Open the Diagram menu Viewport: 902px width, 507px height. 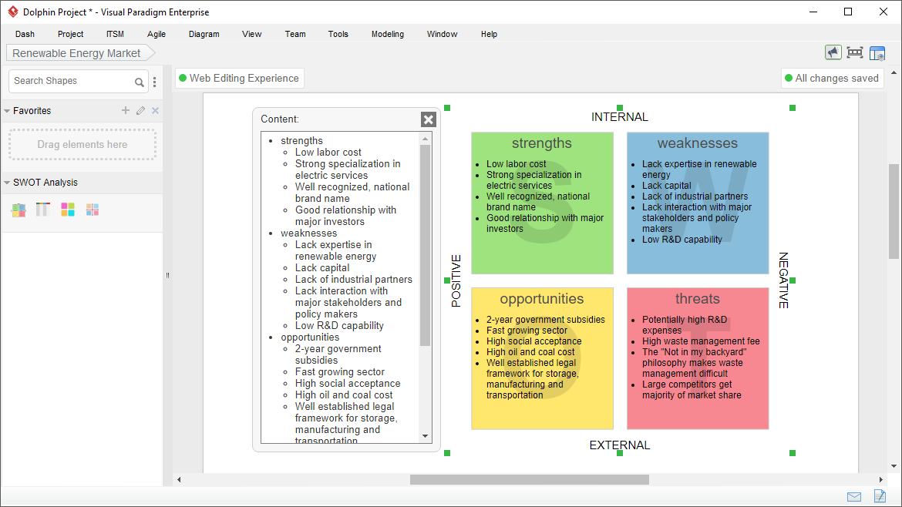pos(204,34)
